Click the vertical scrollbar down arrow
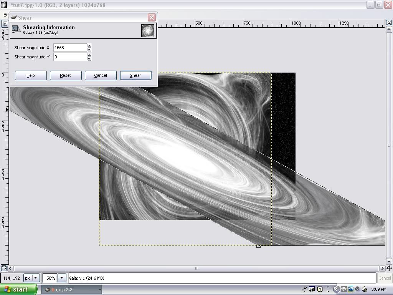 point(389,261)
